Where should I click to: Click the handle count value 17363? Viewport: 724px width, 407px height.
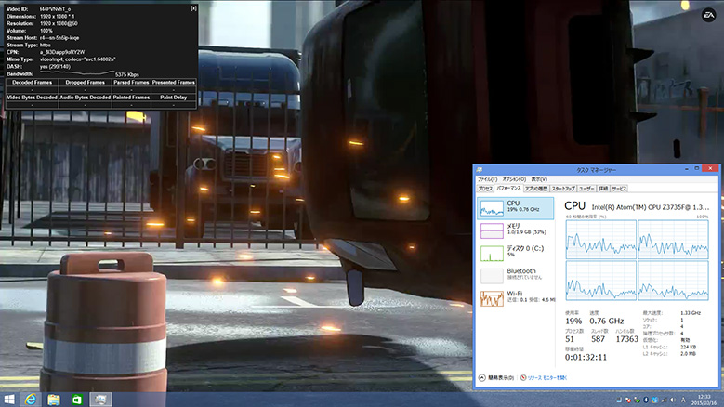coord(626,339)
